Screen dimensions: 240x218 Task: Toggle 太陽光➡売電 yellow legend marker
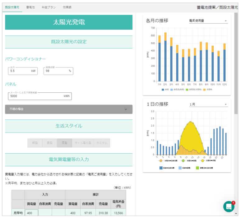202,160
